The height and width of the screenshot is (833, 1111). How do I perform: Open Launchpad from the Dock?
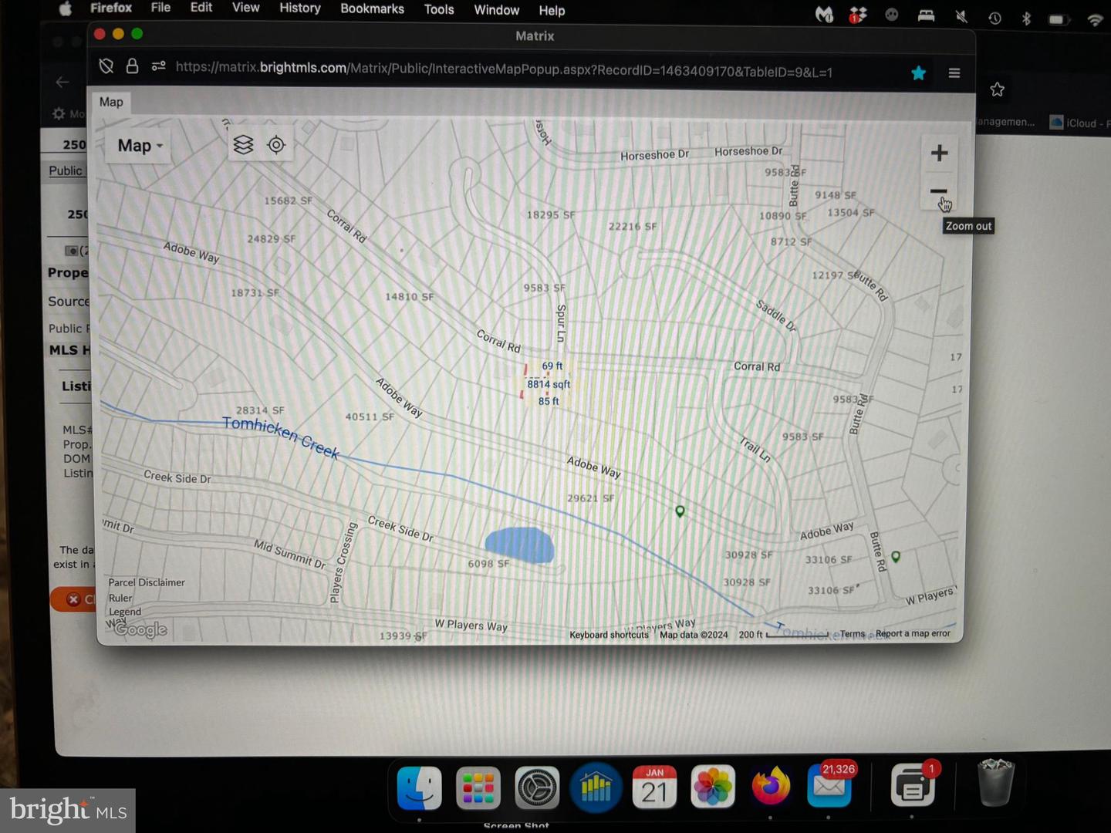(478, 788)
